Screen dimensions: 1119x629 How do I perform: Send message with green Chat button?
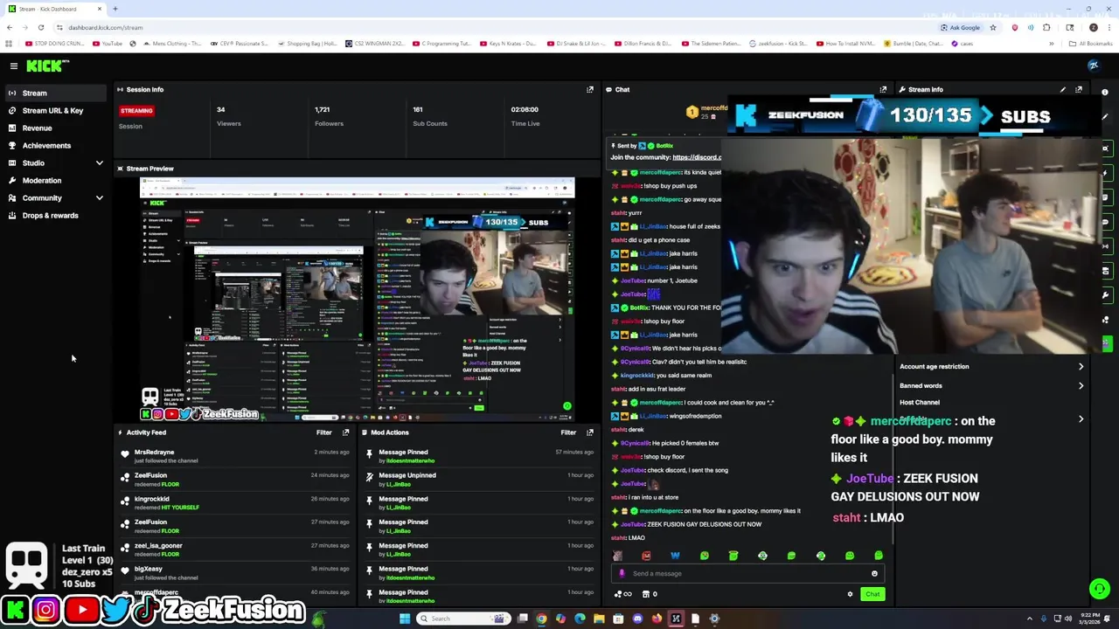872,594
